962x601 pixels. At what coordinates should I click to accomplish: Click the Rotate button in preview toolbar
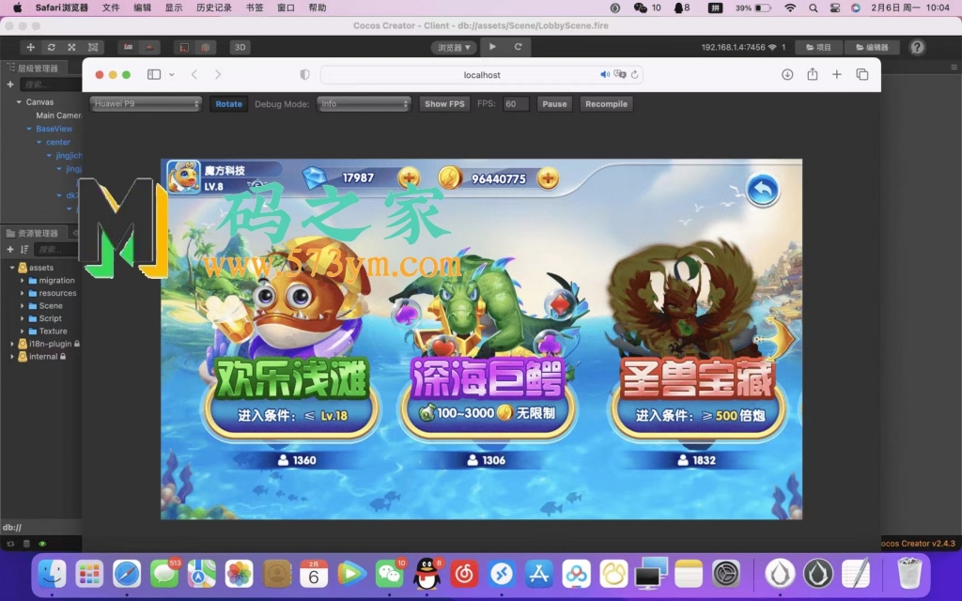(229, 103)
